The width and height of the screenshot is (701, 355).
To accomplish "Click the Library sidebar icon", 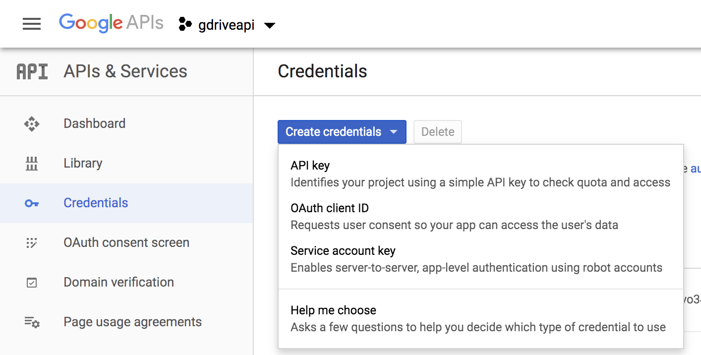I will pos(32,164).
